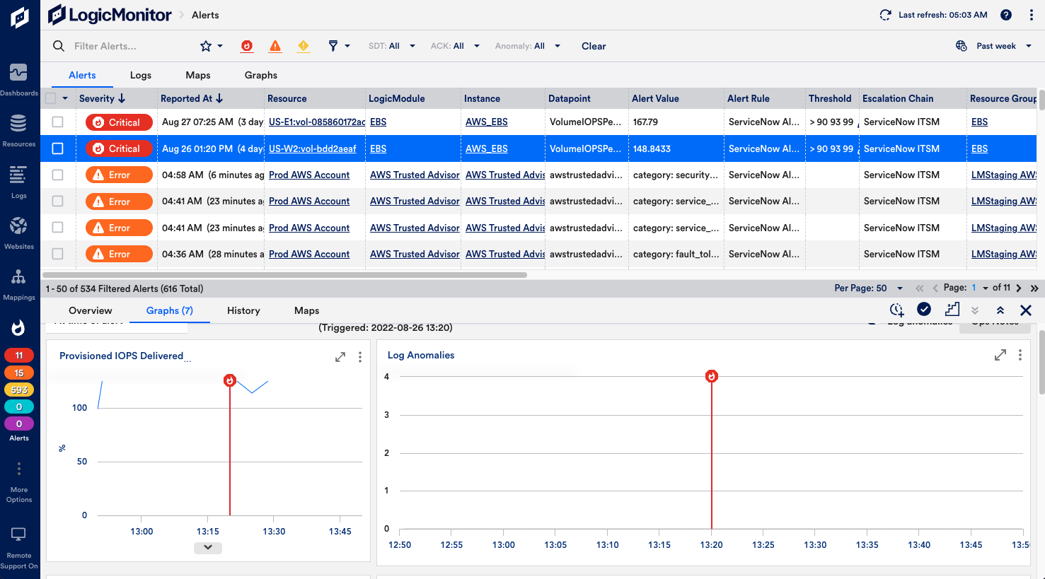Click the Schedule SDT icon in alert detail toolbar

[896, 310]
